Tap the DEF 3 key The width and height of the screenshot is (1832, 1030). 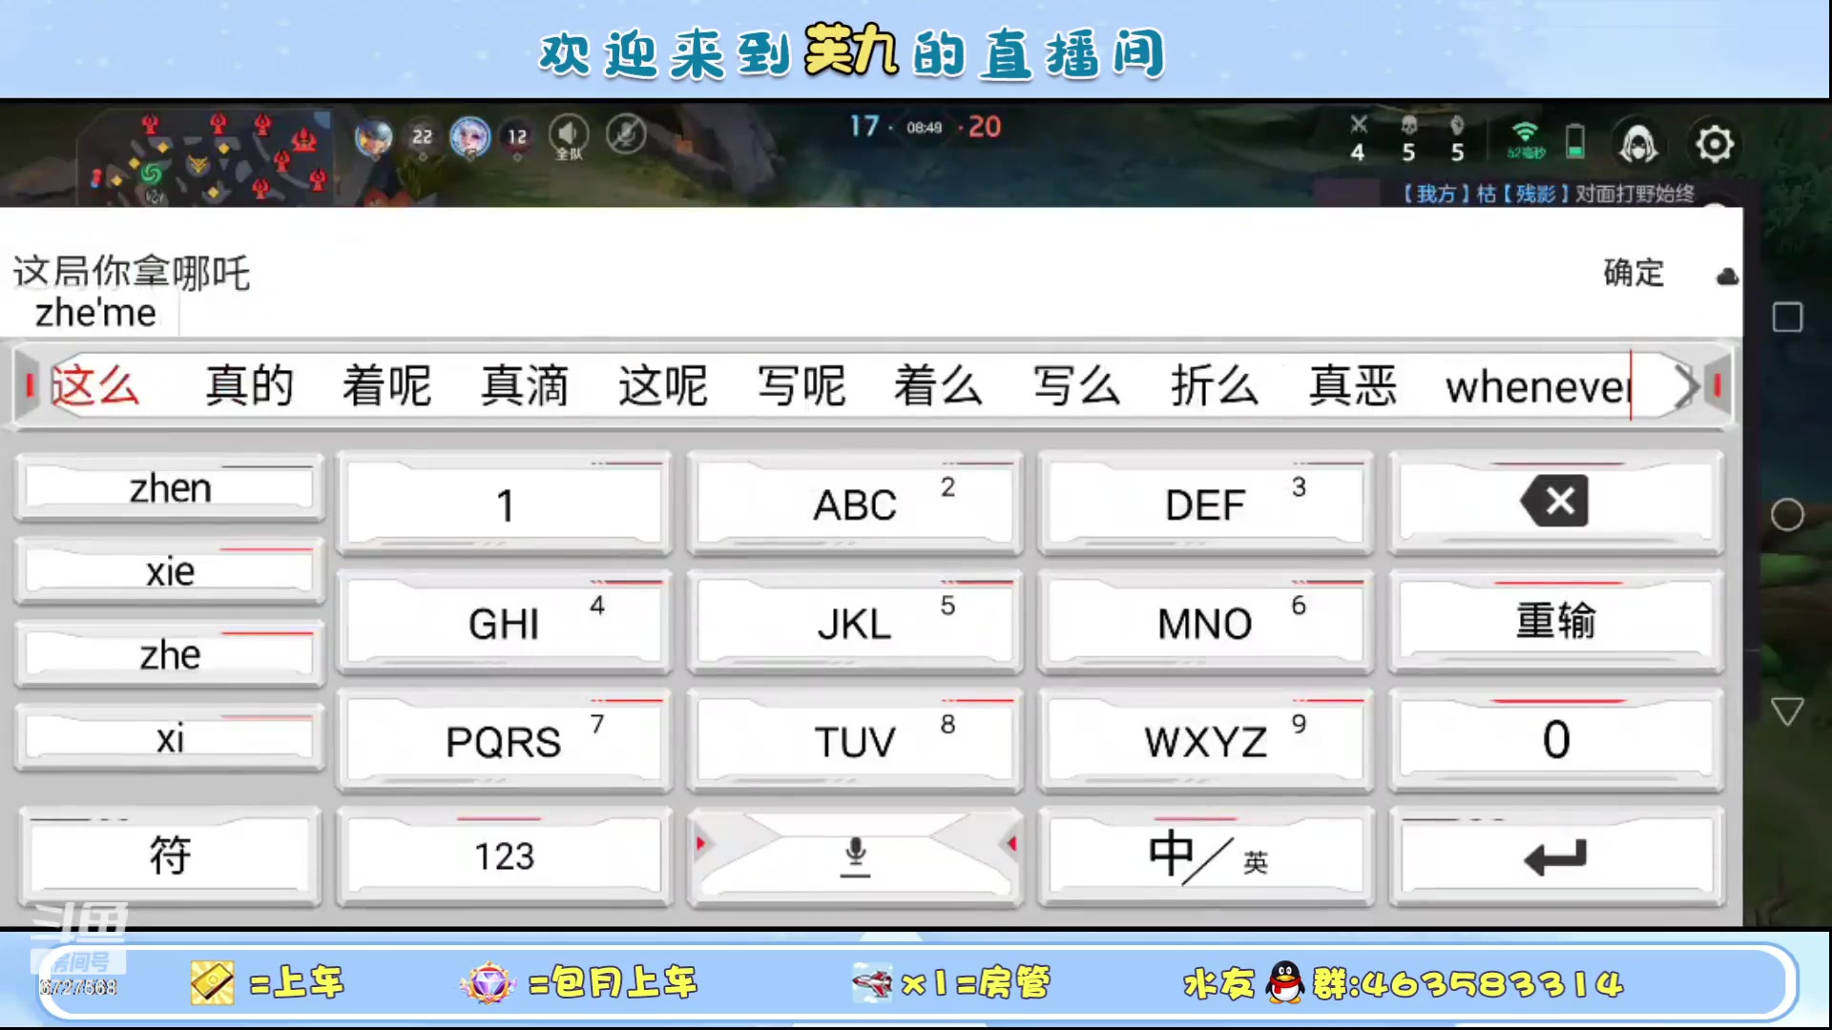[1206, 505]
